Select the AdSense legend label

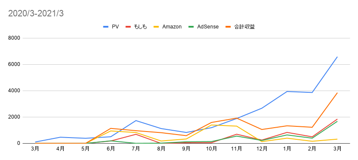click(x=208, y=27)
